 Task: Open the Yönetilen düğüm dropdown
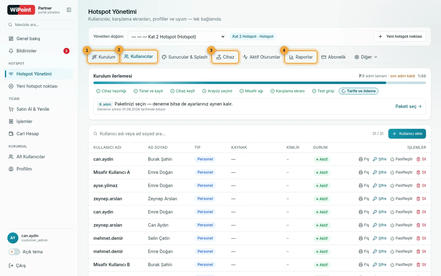177,36
